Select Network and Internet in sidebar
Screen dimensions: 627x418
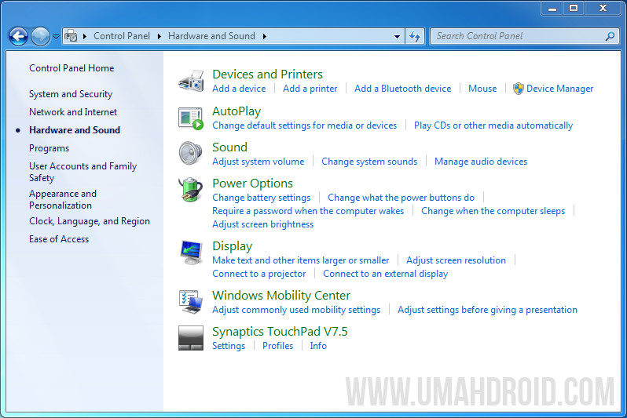[73, 112]
